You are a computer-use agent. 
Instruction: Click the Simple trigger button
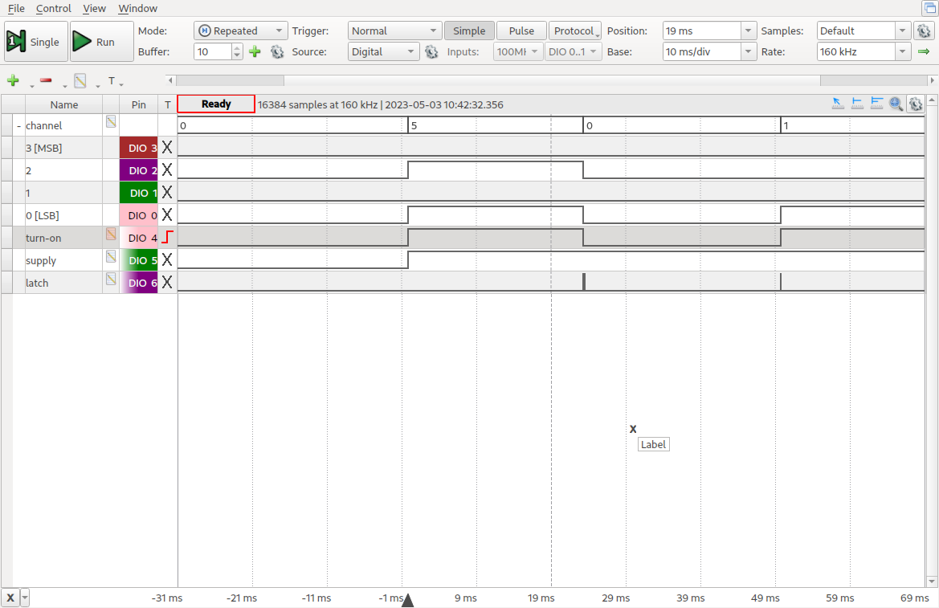tap(469, 31)
